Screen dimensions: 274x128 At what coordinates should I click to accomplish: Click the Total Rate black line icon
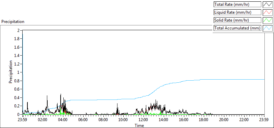268,4
